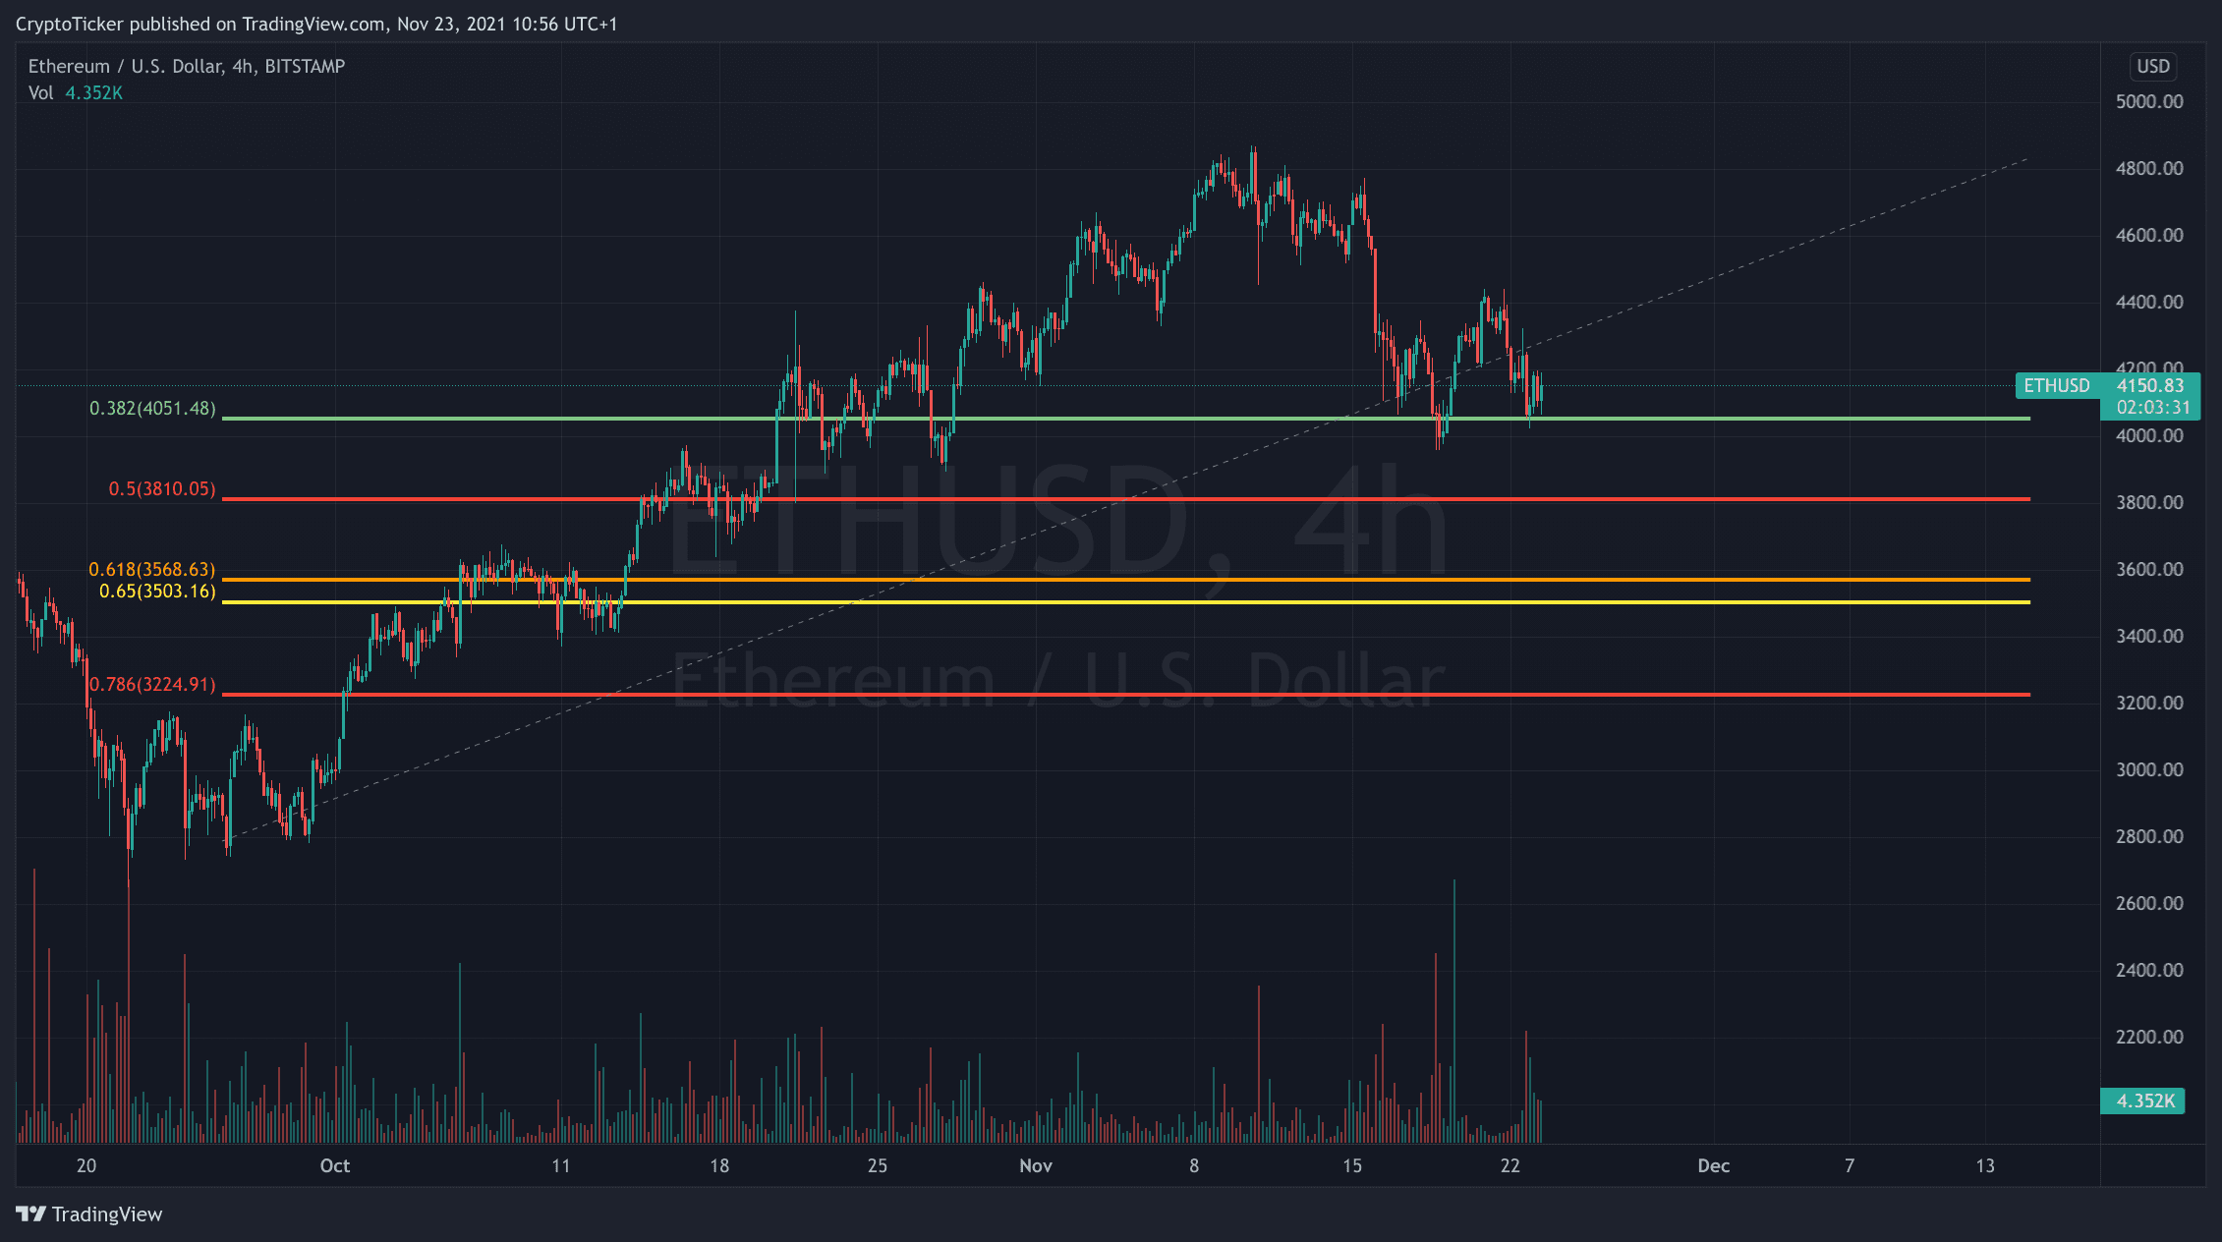The height and width of the screenshot is (1242, 2222).
Task: Click the Nov date on time axis
Action: pyautogui.click(x=1036, y=1165)
